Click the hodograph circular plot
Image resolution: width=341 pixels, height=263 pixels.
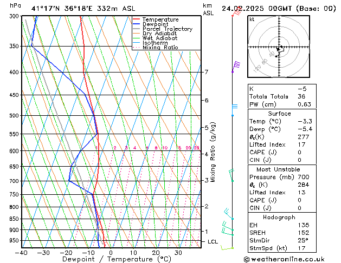point(279,47)
